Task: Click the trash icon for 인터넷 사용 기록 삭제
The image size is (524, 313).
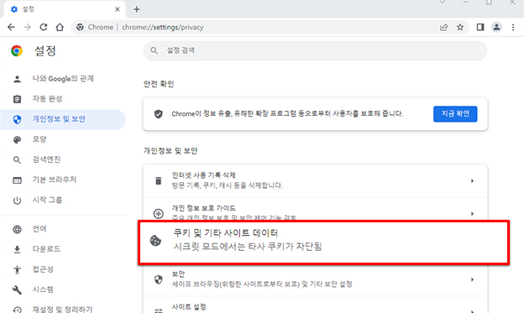Action: click(159, 180)
